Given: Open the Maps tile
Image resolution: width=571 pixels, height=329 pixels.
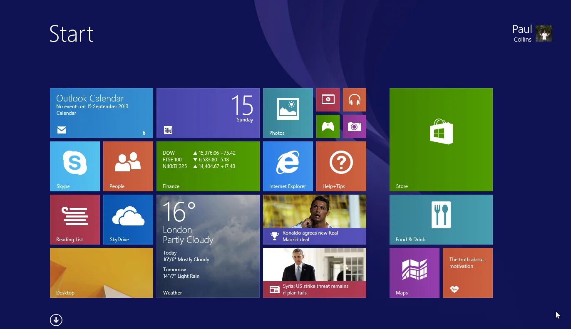Looking at the screenshot, I should pos(415,273).
